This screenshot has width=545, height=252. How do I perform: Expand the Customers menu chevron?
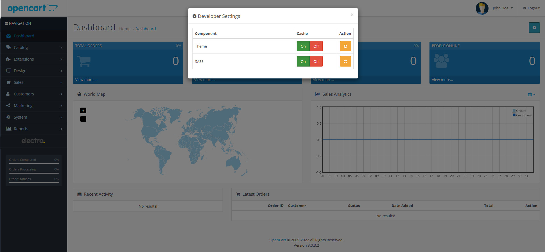click(61, 94)
